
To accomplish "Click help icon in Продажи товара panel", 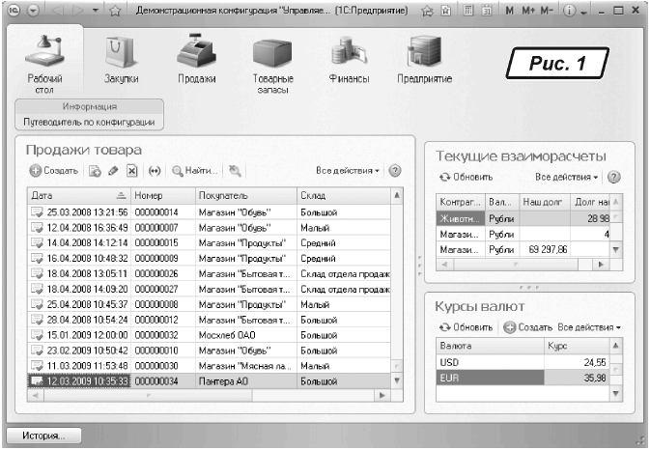I will (x=395, y=171).
